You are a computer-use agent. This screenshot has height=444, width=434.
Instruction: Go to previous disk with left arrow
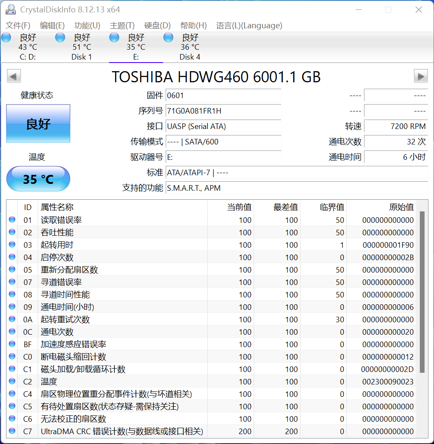(x=14, y=76)
